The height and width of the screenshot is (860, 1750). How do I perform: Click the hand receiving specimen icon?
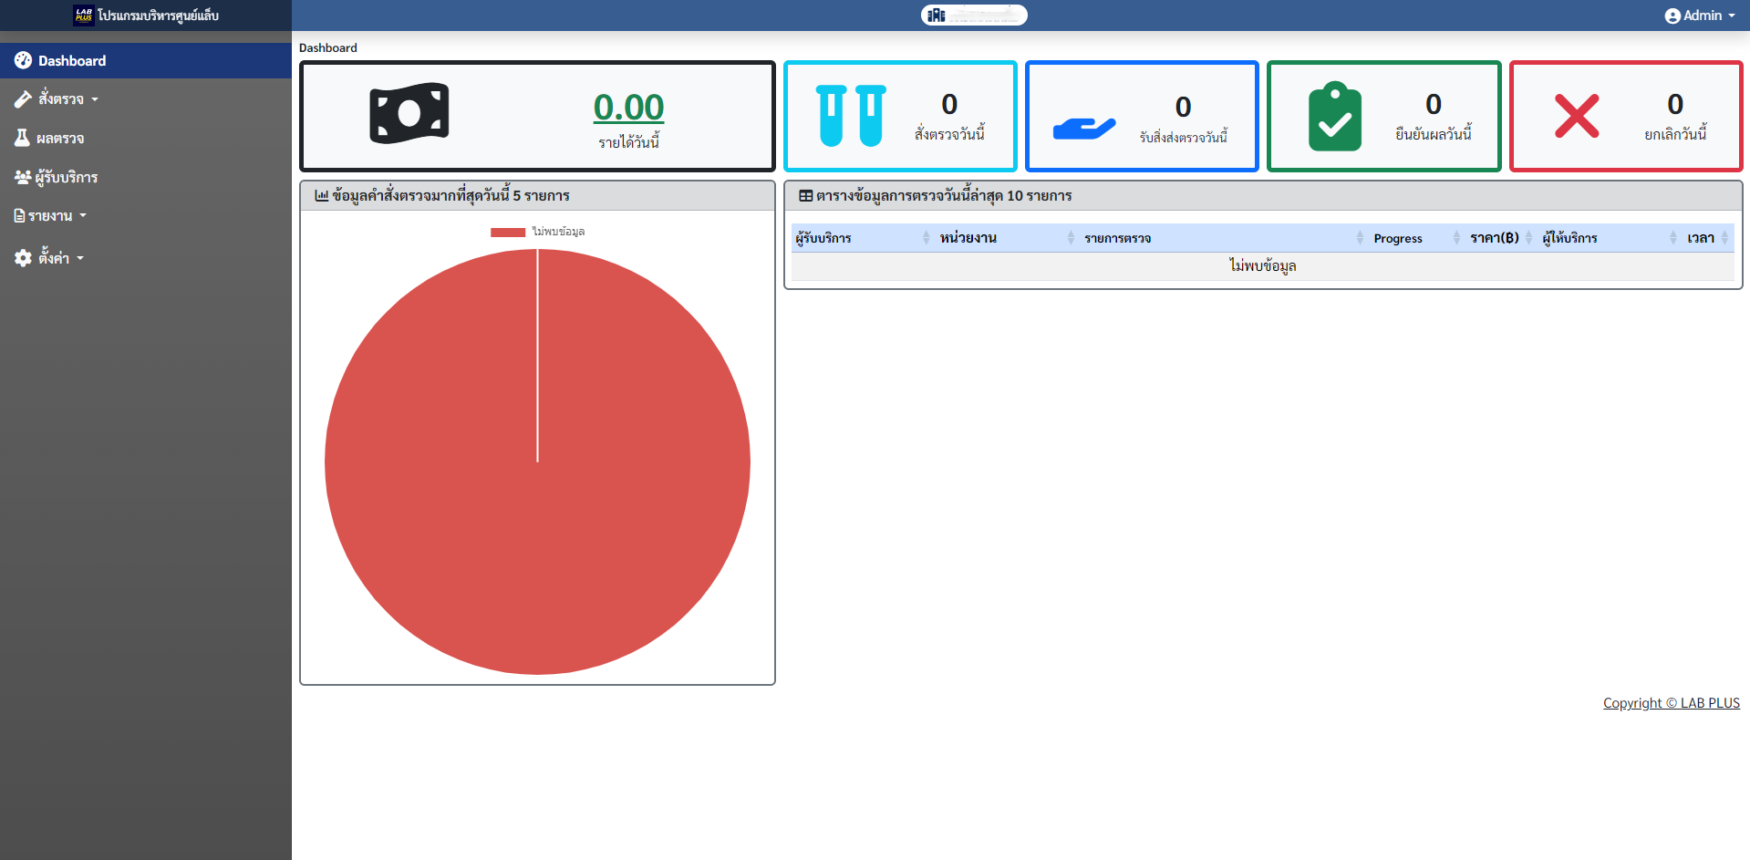[1083, 129]
